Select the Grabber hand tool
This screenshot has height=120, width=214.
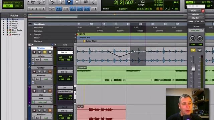[x=77, y=2]
